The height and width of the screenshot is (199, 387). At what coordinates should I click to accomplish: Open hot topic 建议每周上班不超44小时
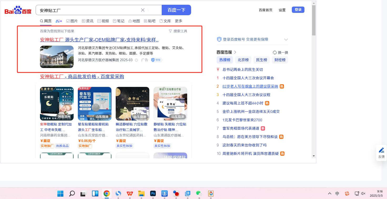[243, 103]
